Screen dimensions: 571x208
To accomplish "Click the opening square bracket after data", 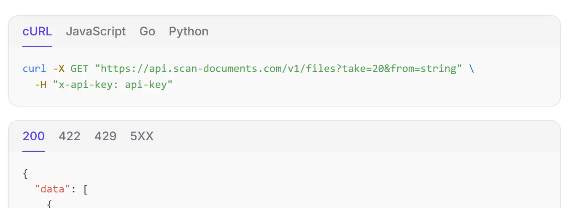I will pos(85,189).
